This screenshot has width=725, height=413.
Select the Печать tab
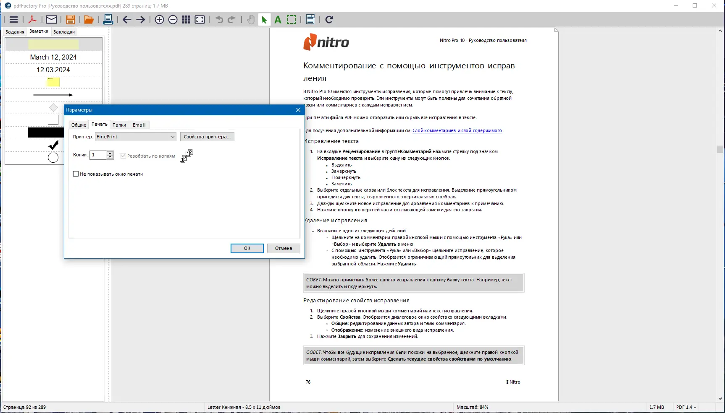click(100, 124)
